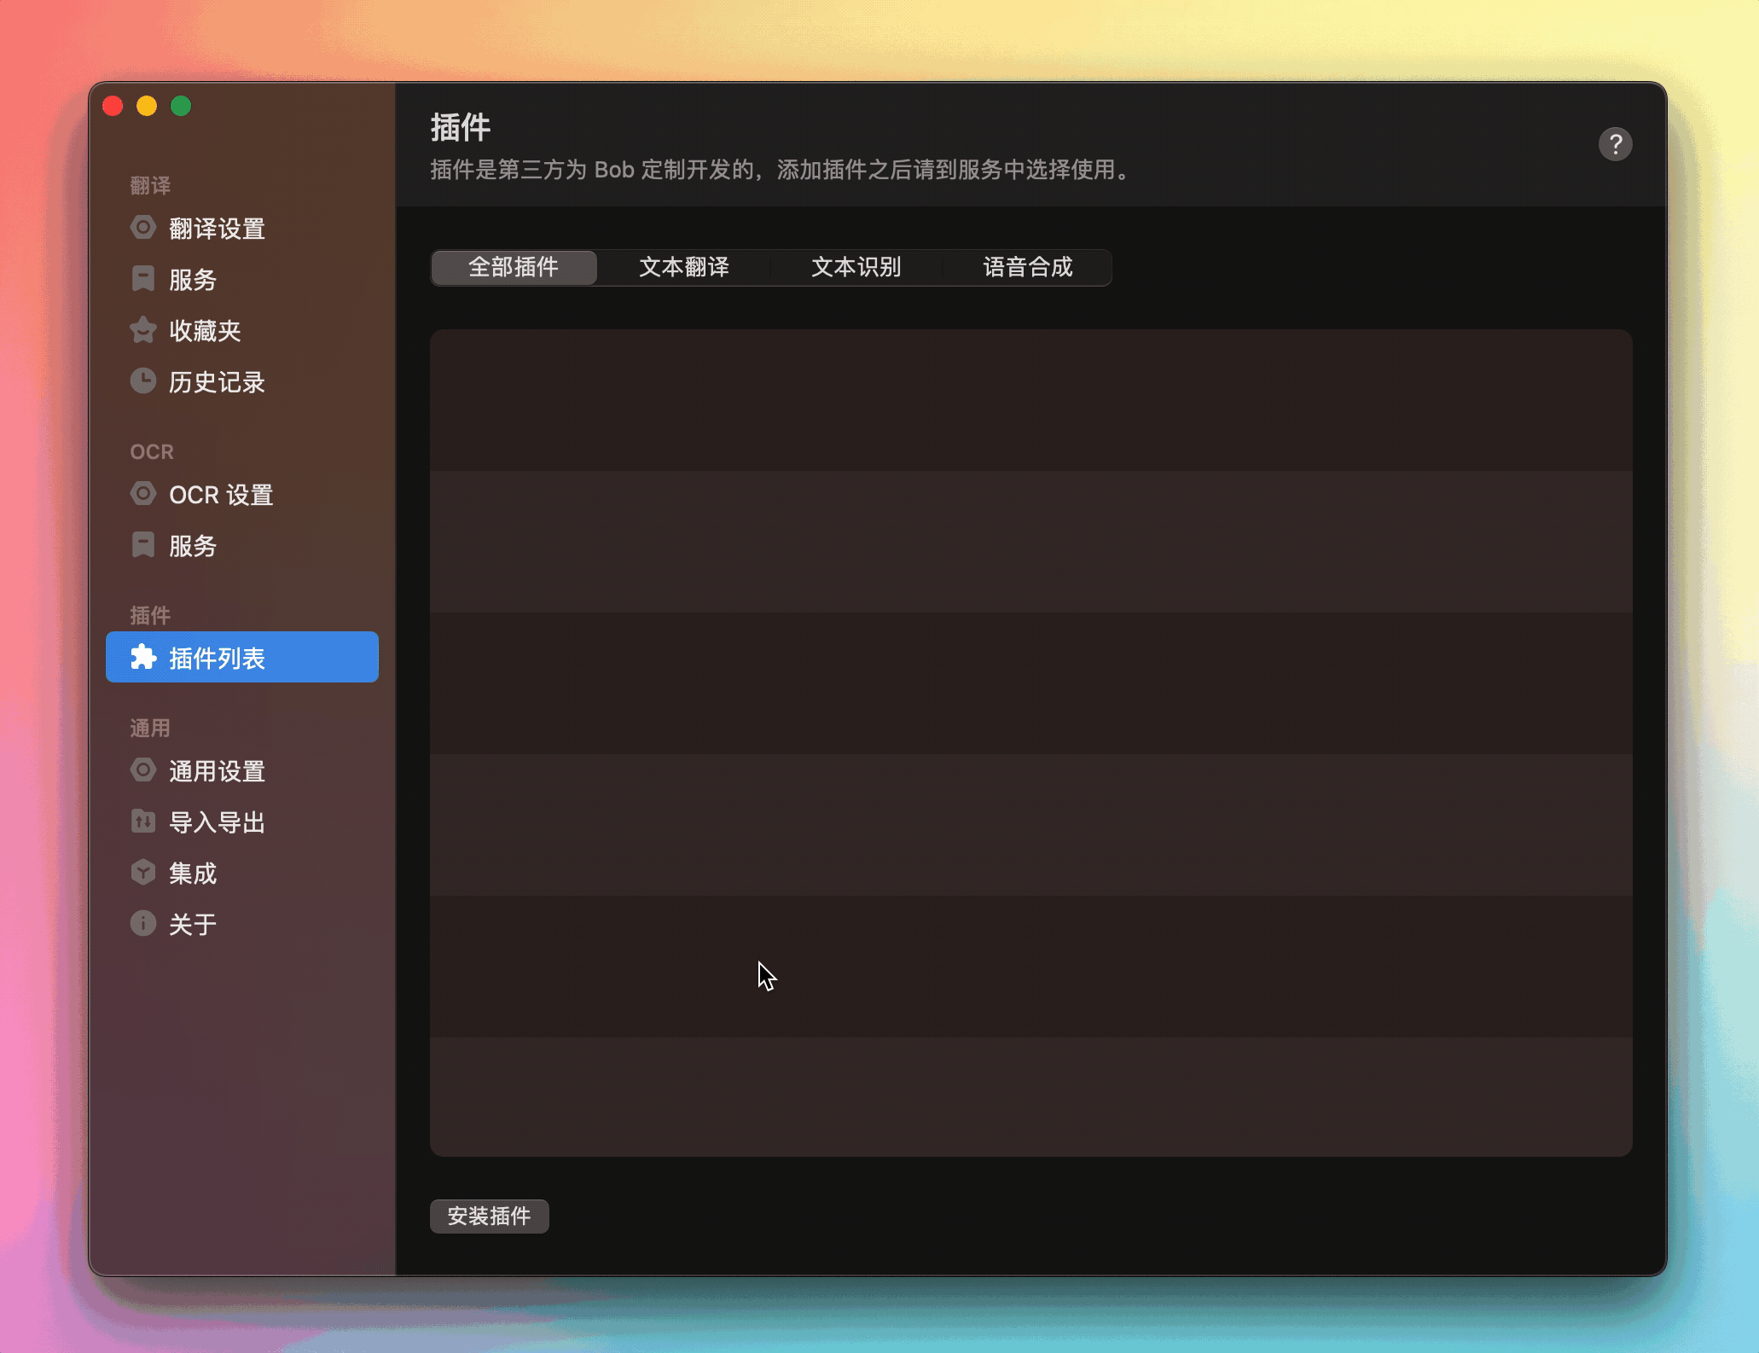Select the 全部插件 tab
This screenshot has width=1759, height=1353.
click(513, 267)
